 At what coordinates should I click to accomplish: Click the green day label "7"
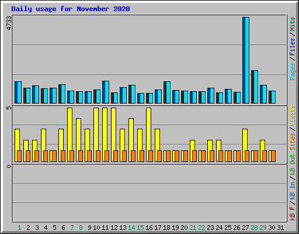72,228
